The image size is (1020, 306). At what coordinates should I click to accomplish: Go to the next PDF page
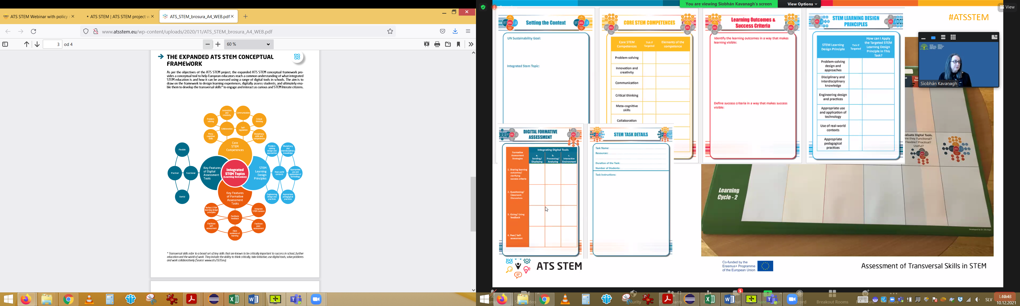37,44
